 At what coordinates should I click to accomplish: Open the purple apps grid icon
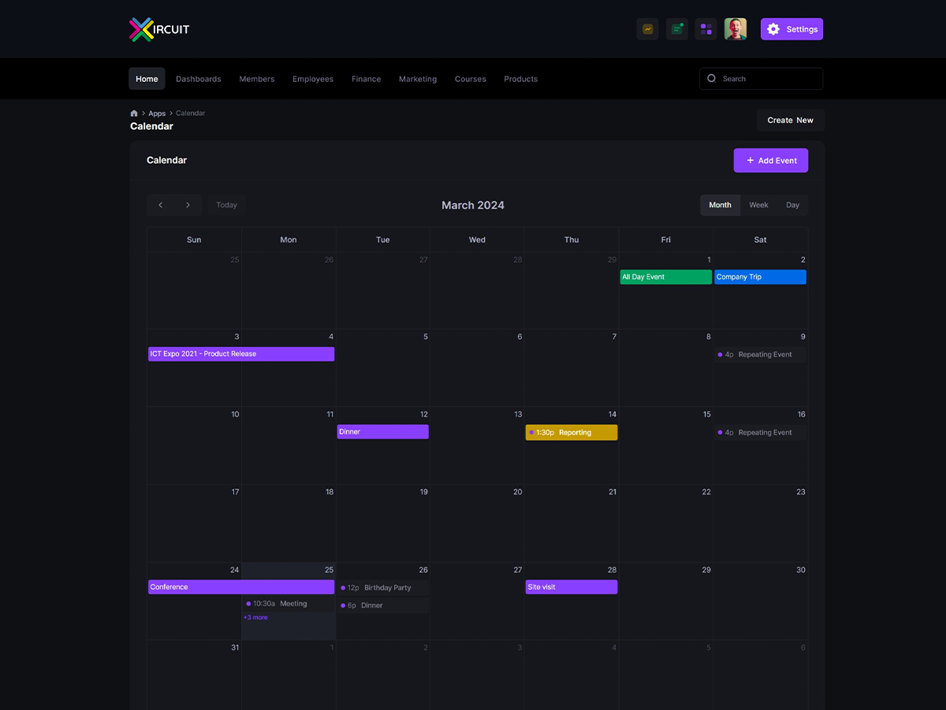pyautogui.click(x=706, y=29)
